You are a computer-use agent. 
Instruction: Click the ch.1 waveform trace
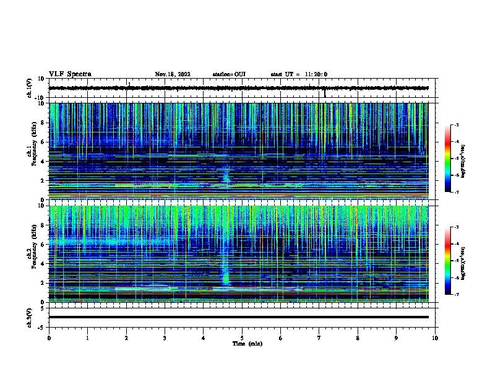(238, 88)
